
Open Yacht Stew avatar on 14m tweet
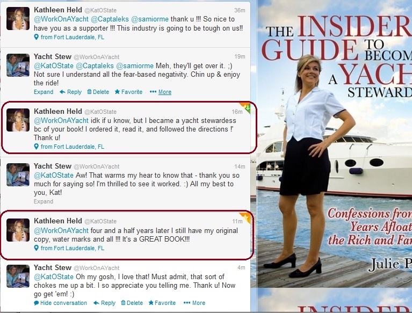18,174
